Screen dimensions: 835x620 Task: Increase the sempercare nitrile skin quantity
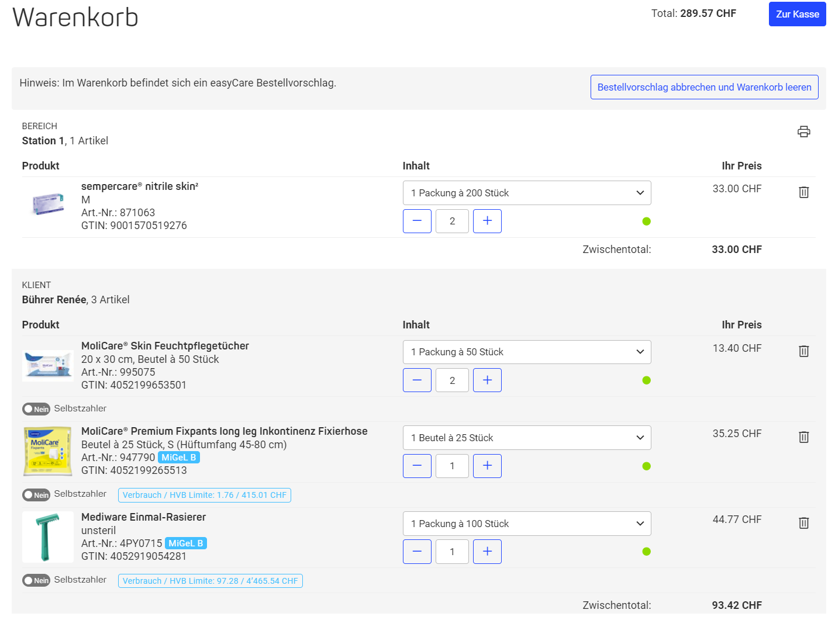487,221
